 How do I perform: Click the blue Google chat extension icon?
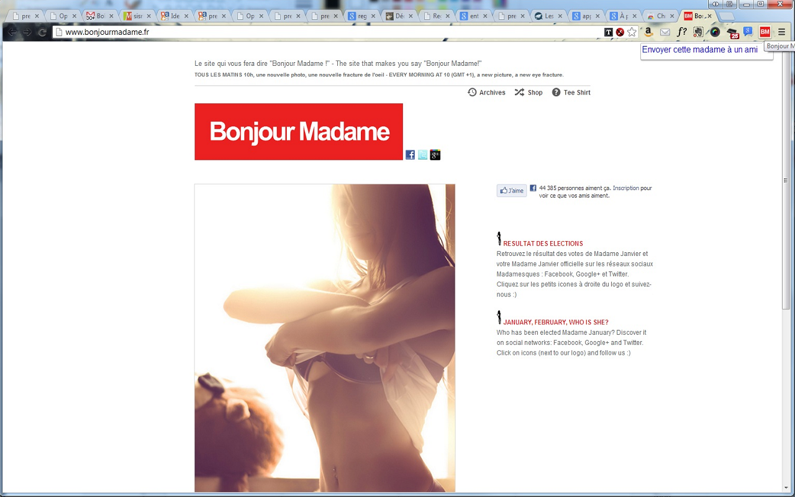click(748, 32)
